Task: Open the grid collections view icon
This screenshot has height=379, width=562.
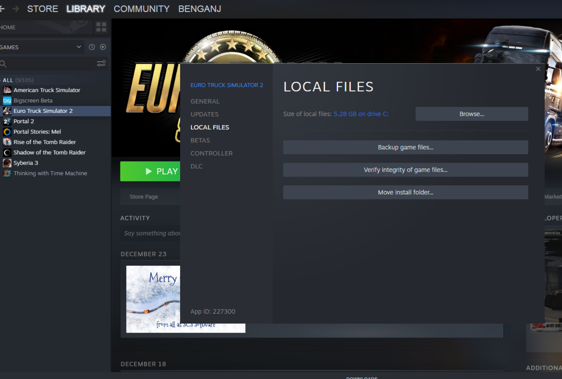Action: pyautogui.click(x=101, y=27)
